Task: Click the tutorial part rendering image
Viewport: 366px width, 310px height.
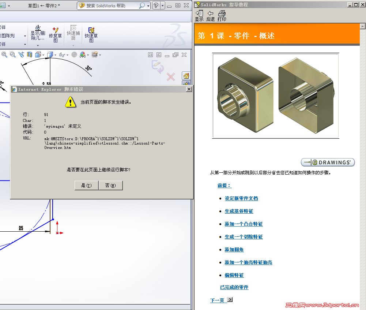Action: [276, 96]
